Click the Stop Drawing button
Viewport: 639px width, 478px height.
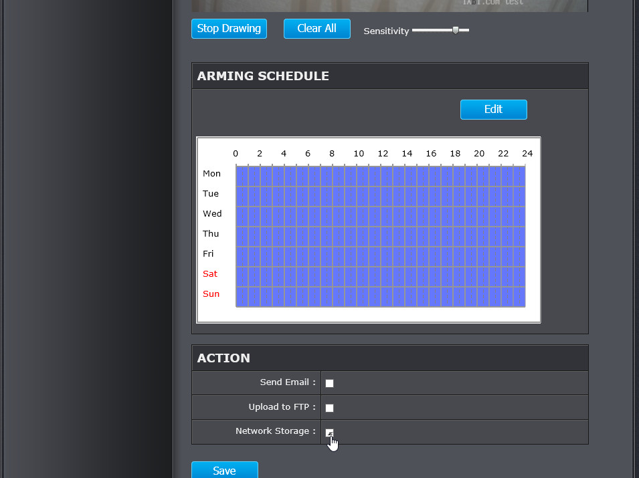[229, 29]
